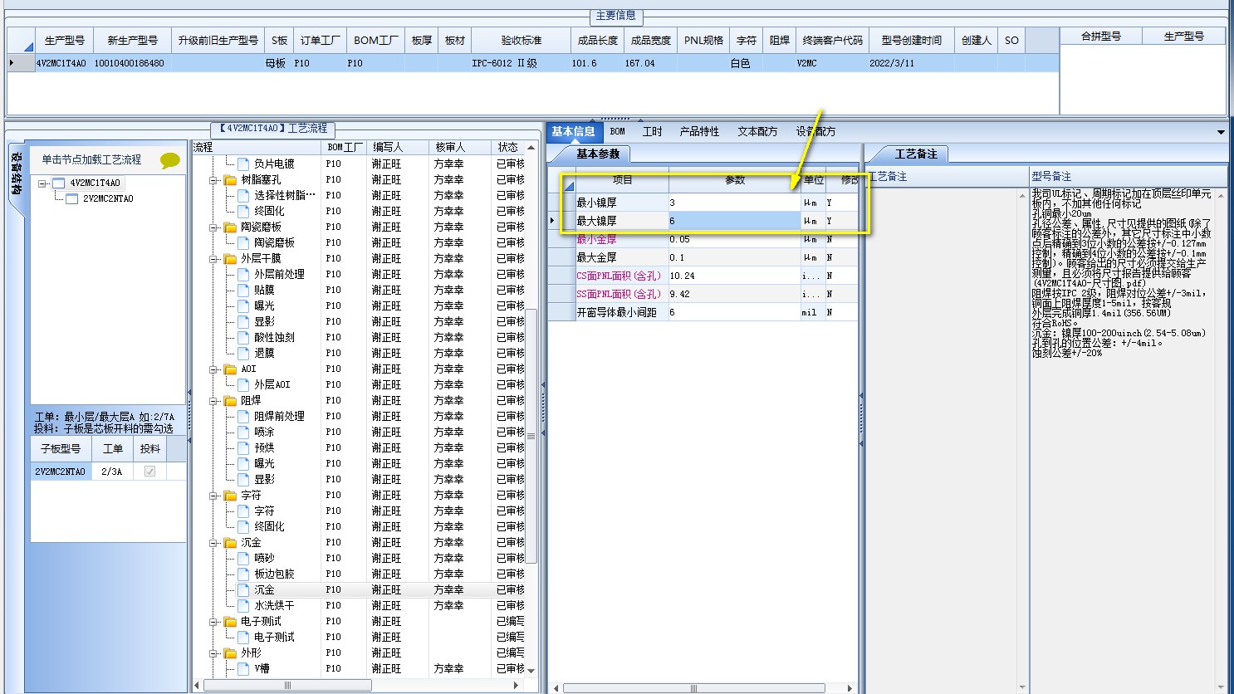1234x694 pixels.
Task: Click process tree horizontal scrollbar right arrow
Action: point(517,686)
